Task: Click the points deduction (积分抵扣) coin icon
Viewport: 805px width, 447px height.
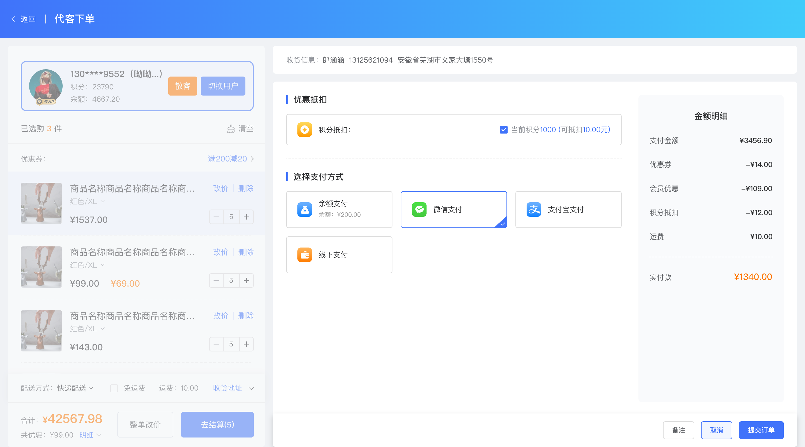Action: tap(304, 130)
